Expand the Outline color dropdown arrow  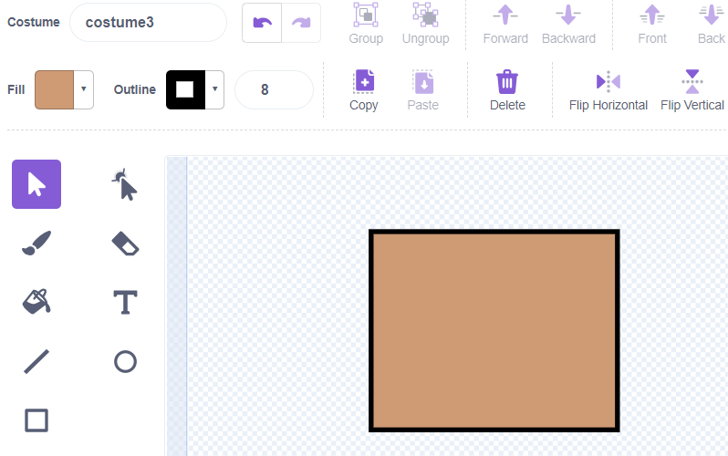click(x=214, y=89)
